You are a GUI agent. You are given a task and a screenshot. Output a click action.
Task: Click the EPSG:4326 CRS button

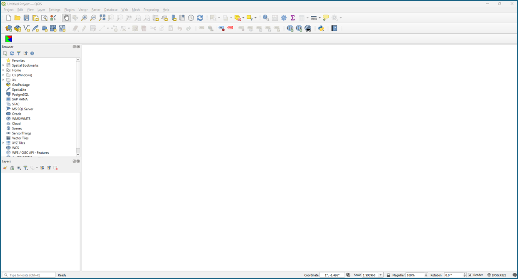coord(496,275)
